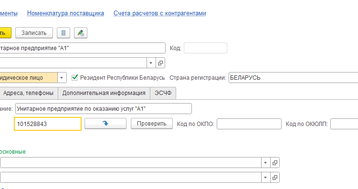Click the УНП field with 101528843

coord(48,124)
